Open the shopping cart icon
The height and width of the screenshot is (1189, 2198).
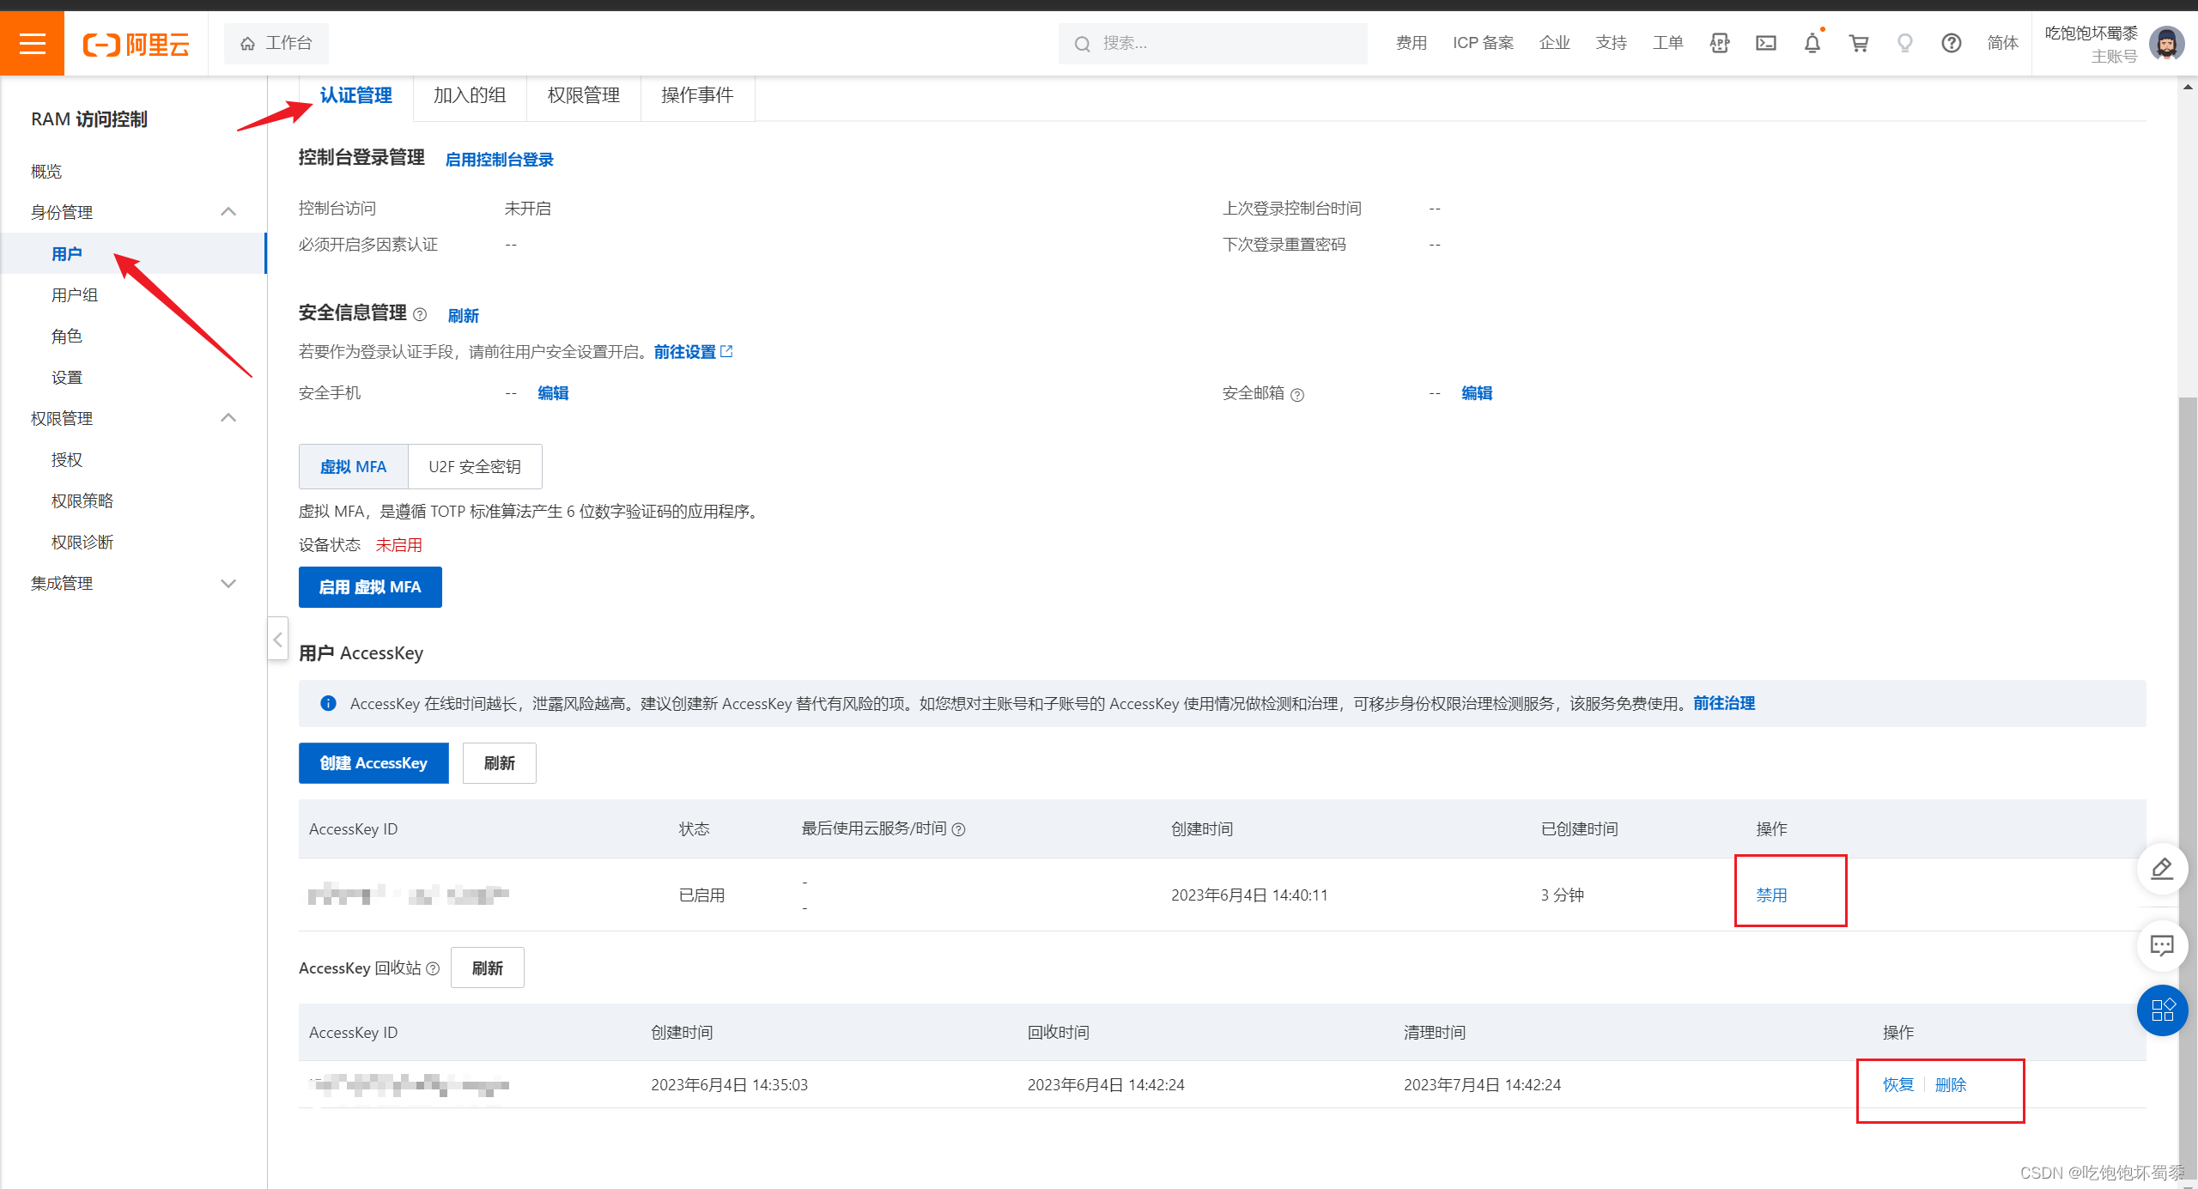tap(1858, 42)
